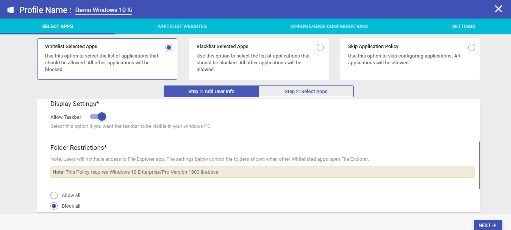The height and width of the screenshot is (230, 511).
Task: Click the Windows 10 version 1903 policy note
Action: [x=263, y=172]
